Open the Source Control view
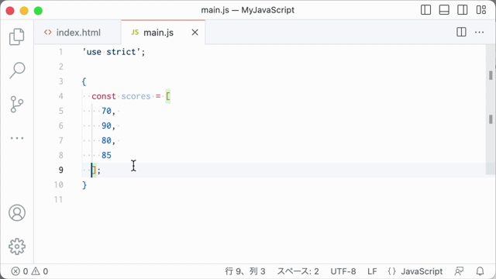Image resolution: width=496 pixels, height=279 pixels. (x=17, y=105)
